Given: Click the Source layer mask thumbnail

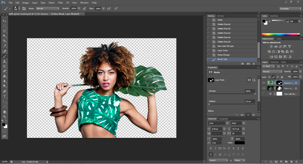Looking at the screenshot, I should 279,83.
